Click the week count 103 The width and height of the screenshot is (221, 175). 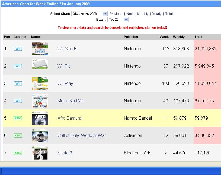point(165,83)
